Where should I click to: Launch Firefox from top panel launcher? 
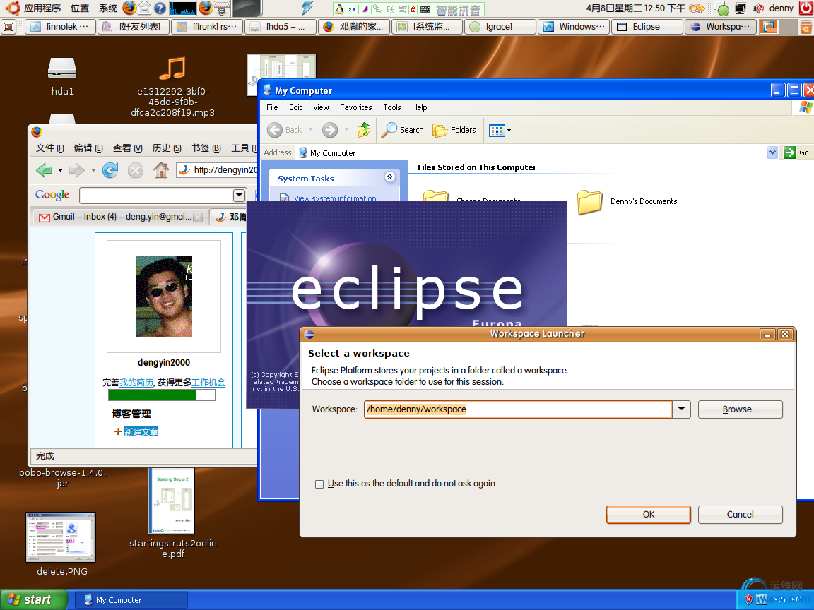[129, 8]
